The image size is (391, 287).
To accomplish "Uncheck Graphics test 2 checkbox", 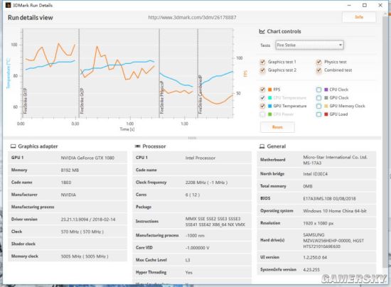I will pos(262,70).
